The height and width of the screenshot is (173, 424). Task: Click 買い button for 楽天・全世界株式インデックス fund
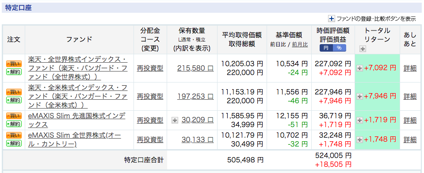14,64
